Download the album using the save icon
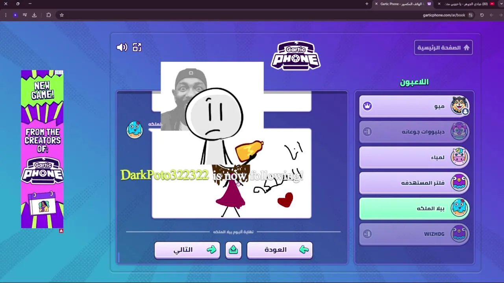Screen dimensions: 504x283 233,250
